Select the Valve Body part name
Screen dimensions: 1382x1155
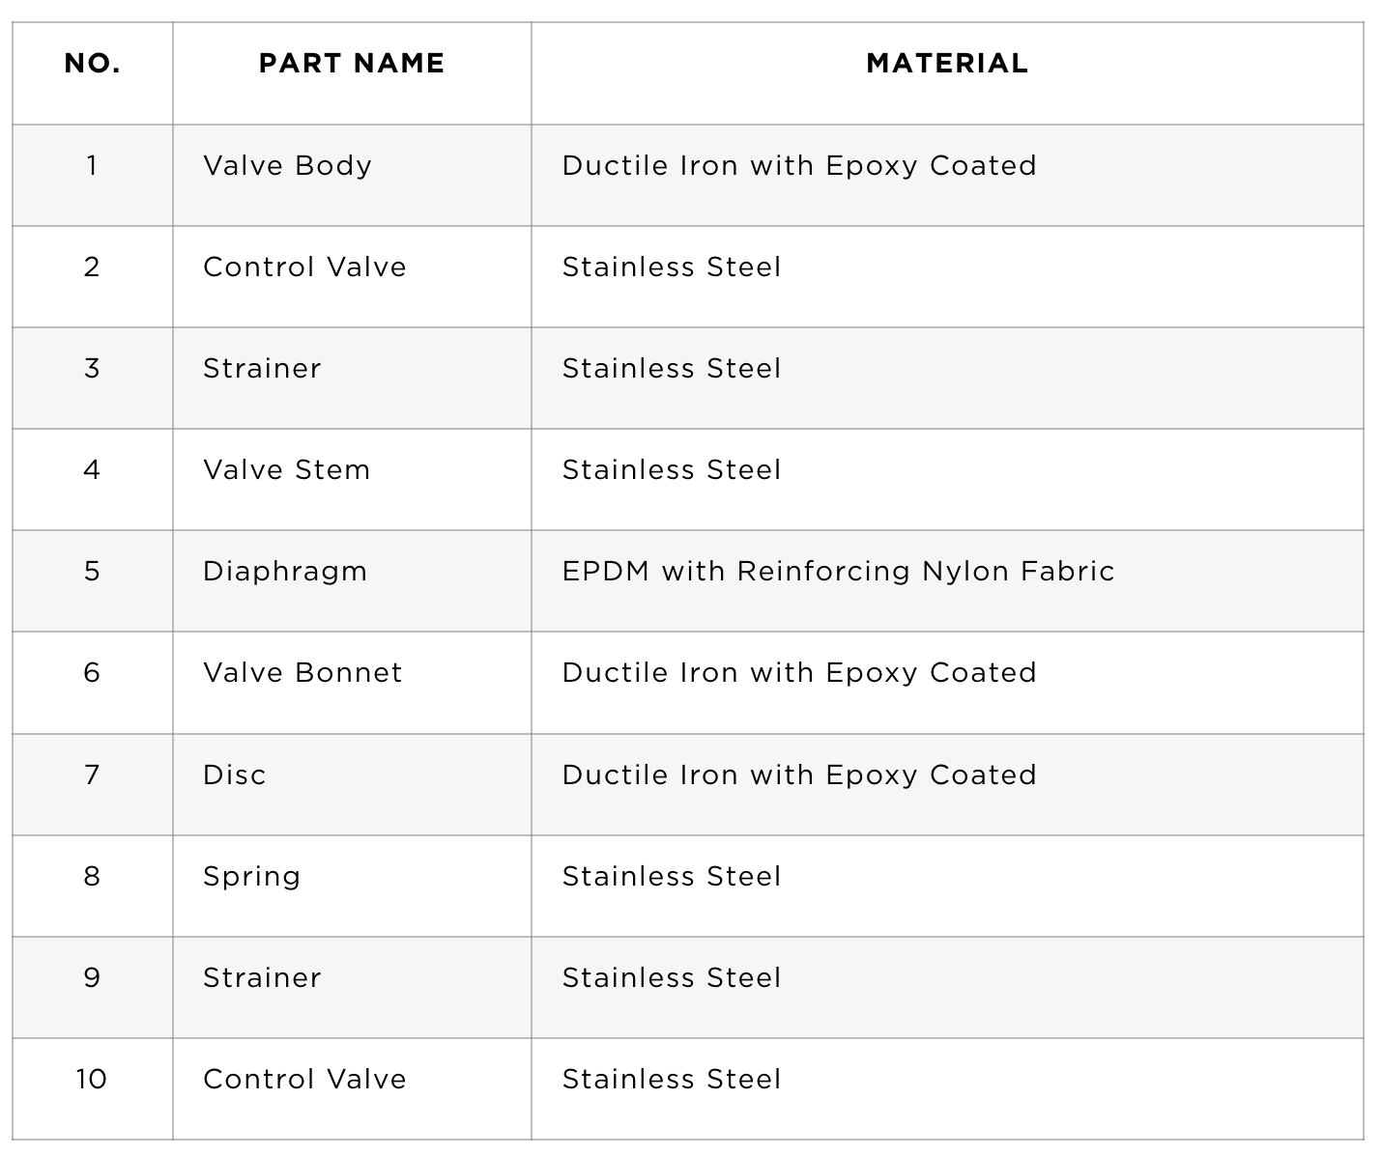tap(287, 165)
